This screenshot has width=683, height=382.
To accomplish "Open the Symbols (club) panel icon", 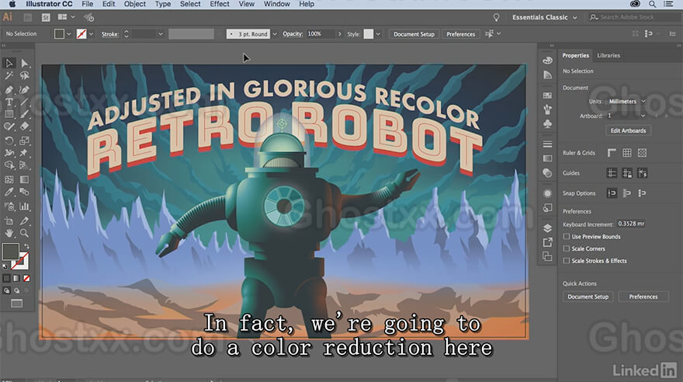I will click(x=547, y=123).
